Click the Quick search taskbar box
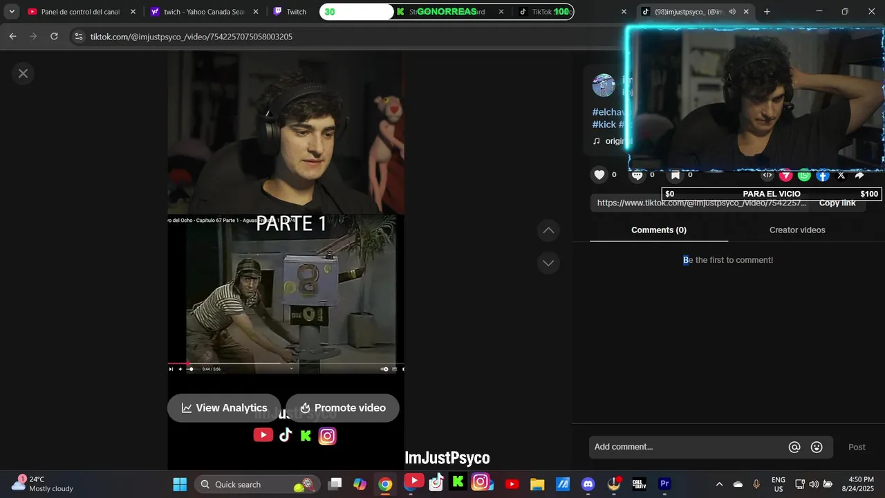Screen dimensions: 885x498 (256, 484)
